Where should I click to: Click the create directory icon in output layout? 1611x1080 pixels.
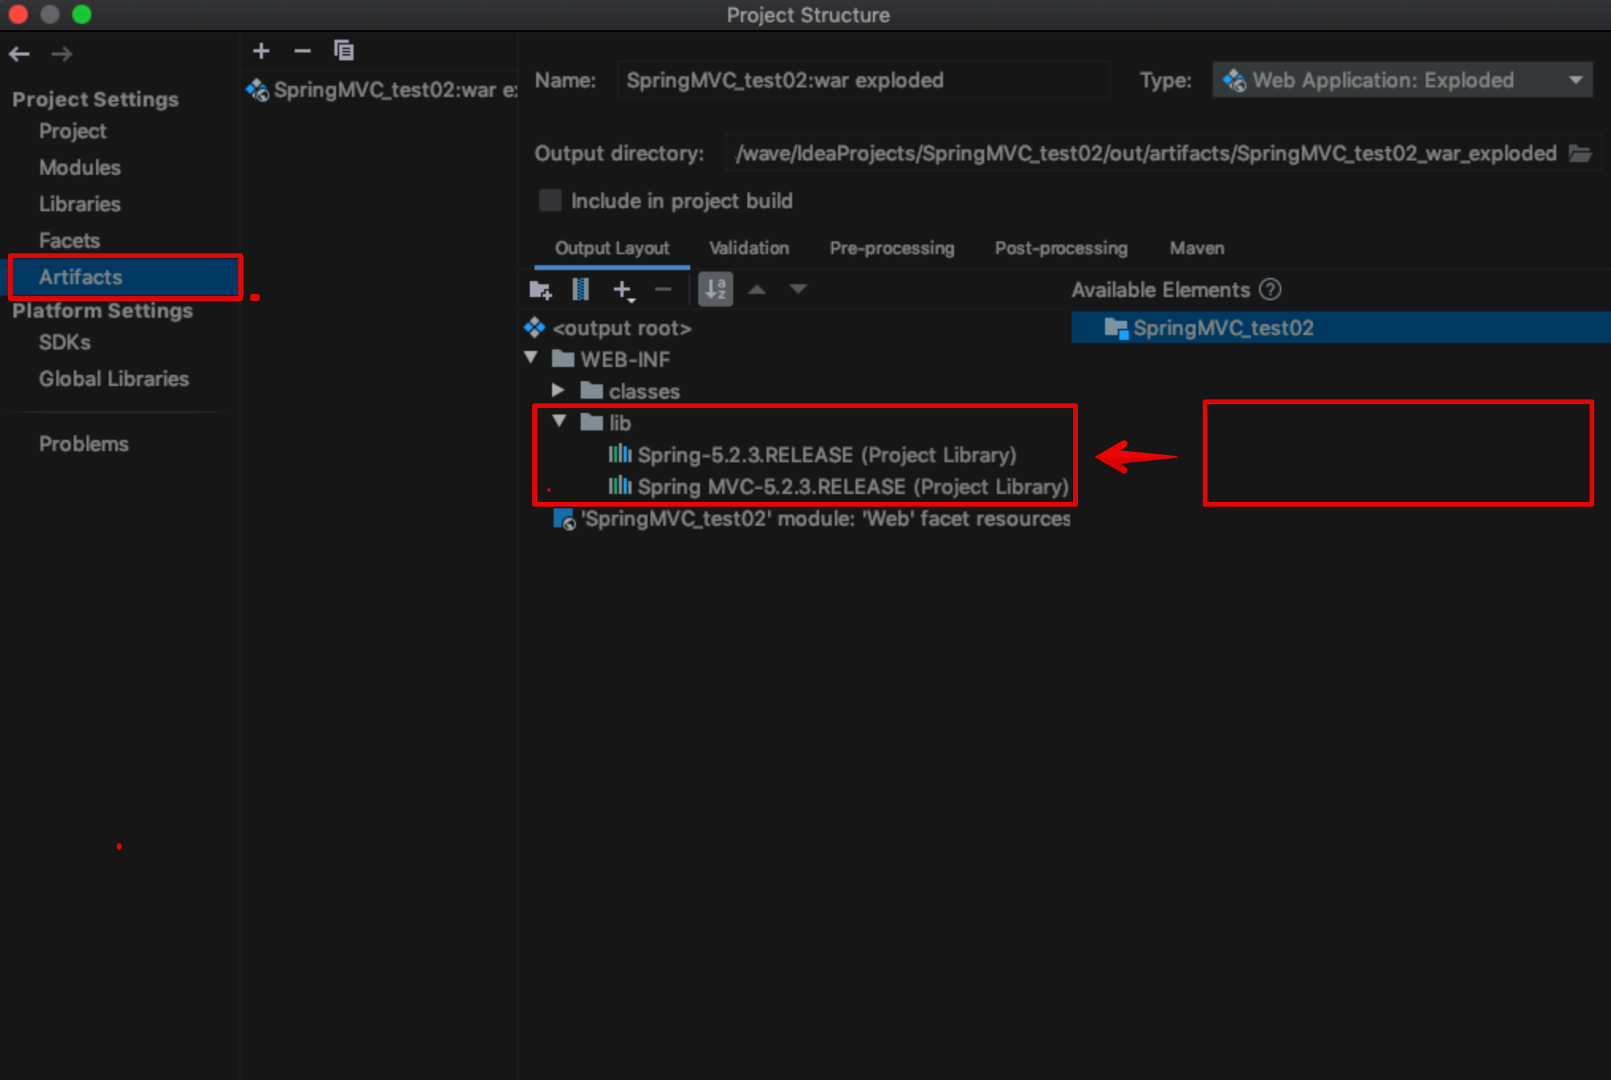(x=540, y=290)
